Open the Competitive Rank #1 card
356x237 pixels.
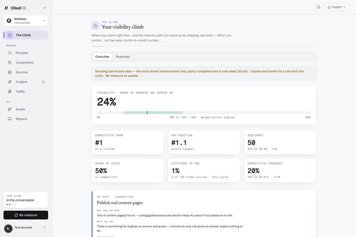[128, 142]
